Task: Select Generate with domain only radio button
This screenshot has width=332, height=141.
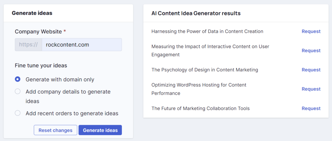Action: (x=18, y=79)
